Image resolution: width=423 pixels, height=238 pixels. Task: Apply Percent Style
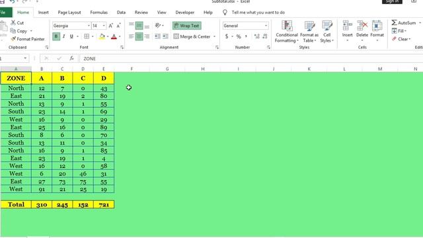point(239,36)
